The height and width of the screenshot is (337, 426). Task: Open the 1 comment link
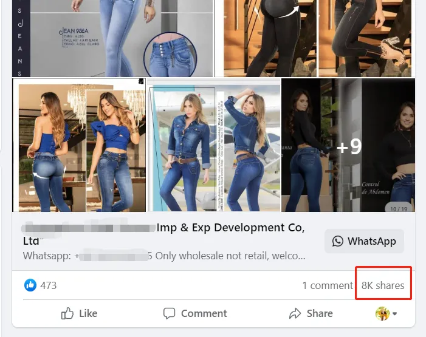[x=327, y=285]
